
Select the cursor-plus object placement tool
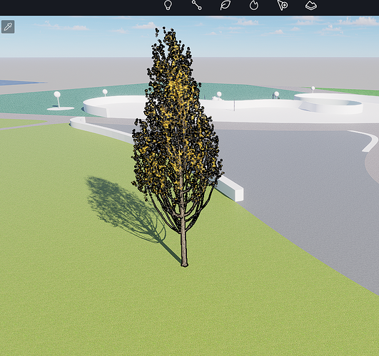pyautogui.click(x=283, y=5)
